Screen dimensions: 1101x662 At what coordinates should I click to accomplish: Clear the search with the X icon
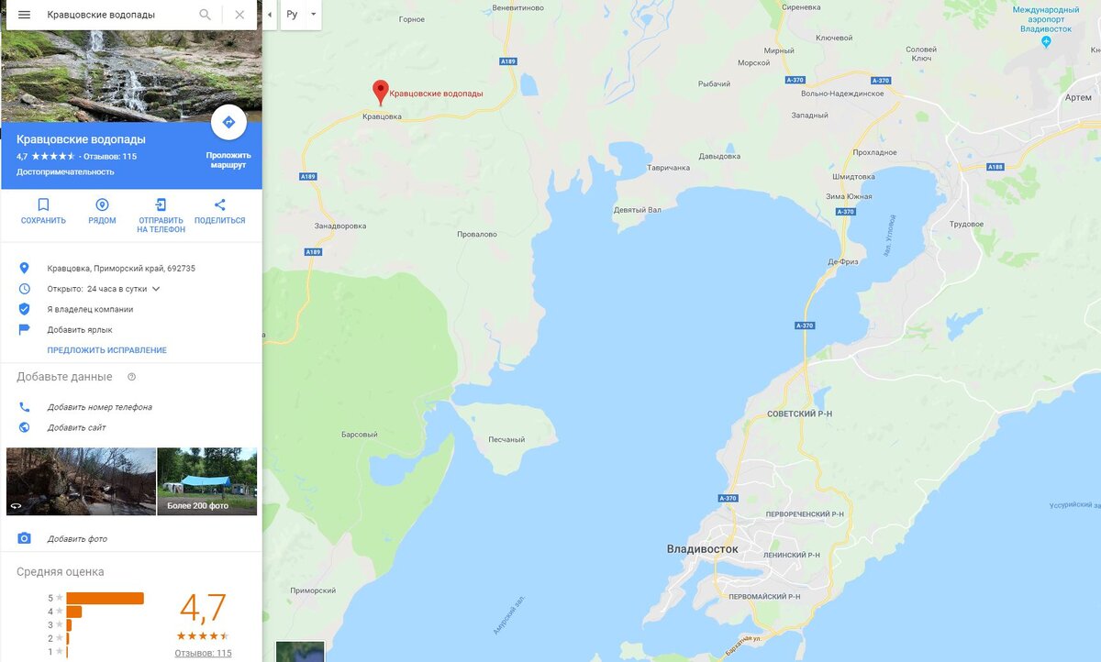click(x=239, y=15)
